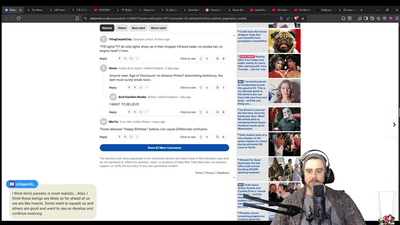Switch to the Holloman browser tab

(x=324, y=10)
